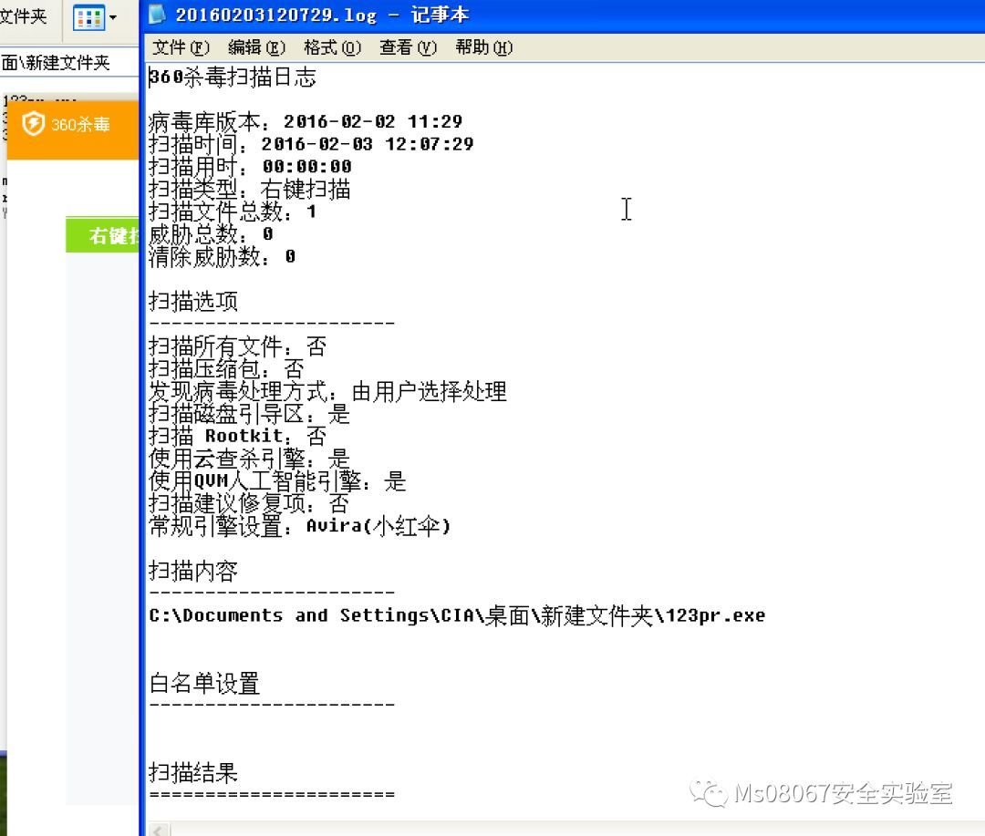
Task: Click the heading 白名单设置
Action: 205,684
